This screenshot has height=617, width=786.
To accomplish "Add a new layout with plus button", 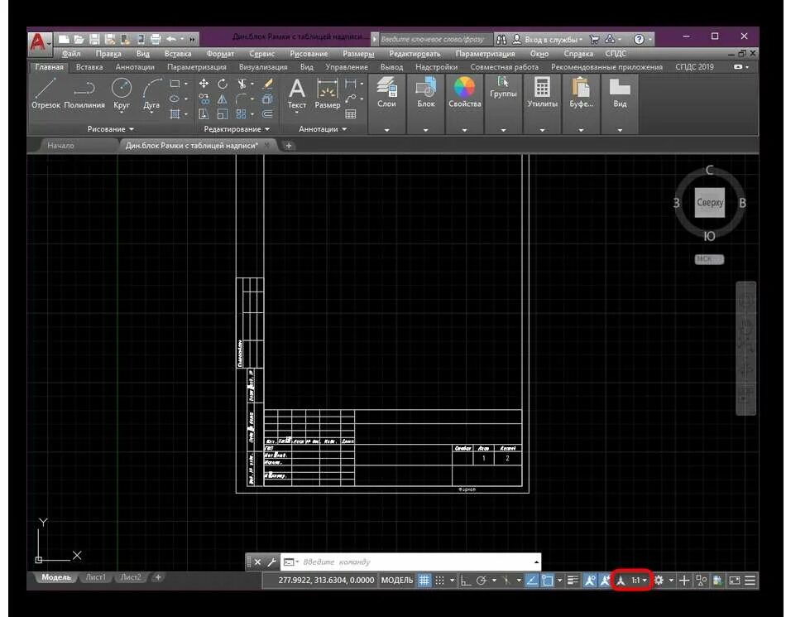I will coord(158,577).
